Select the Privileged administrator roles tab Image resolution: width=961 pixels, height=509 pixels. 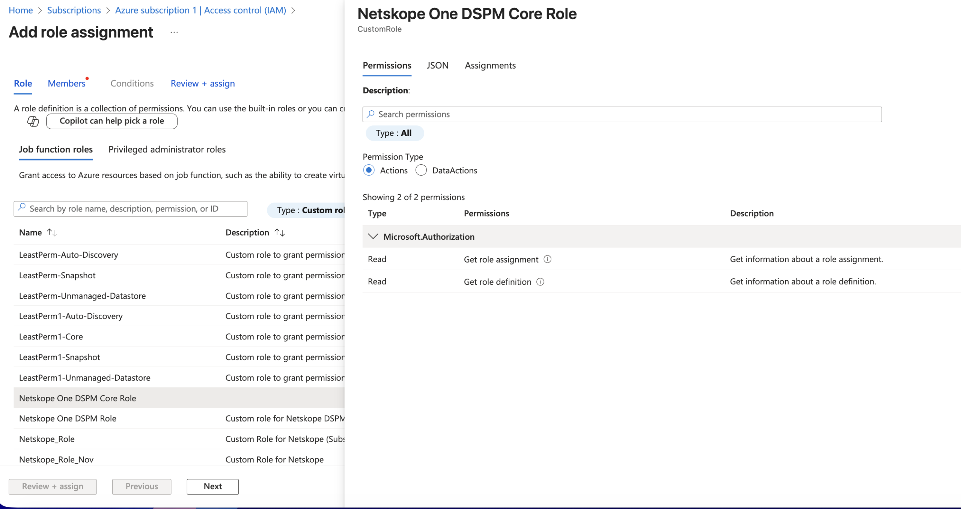click(167, 149)
